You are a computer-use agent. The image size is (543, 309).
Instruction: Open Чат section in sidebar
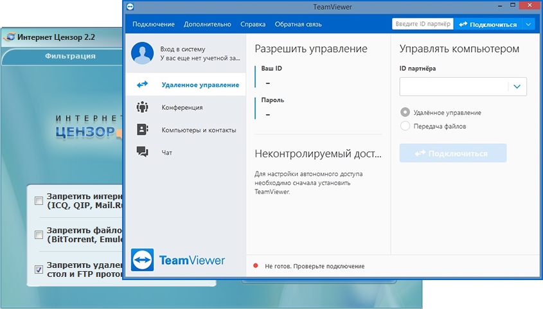point(186,152)
